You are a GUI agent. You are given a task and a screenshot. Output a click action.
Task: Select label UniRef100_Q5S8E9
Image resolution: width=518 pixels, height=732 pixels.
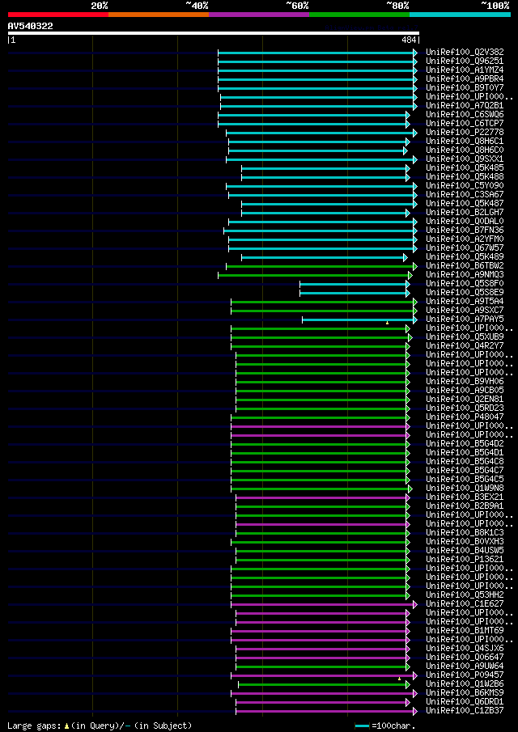(465, 293)
